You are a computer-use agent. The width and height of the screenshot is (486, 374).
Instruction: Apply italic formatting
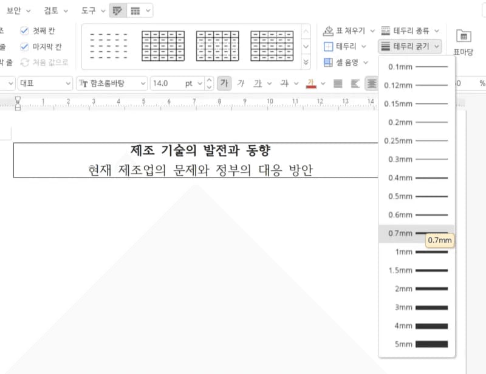[242, 83]
